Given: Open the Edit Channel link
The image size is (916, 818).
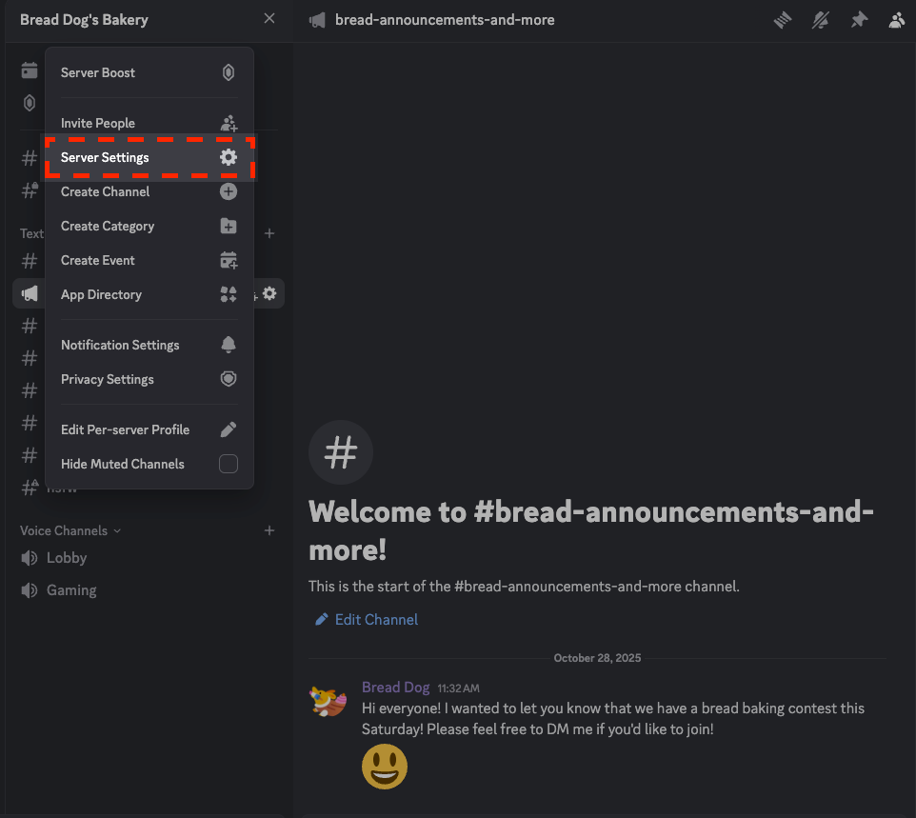Looking at the screenshot, I should 366,619.
